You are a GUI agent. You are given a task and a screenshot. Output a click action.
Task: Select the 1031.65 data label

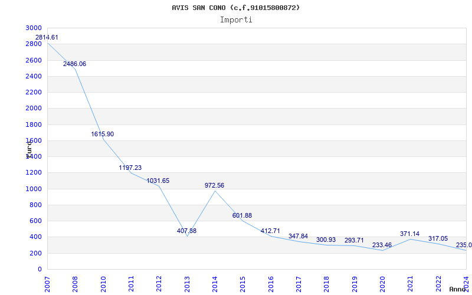point(158,181)
